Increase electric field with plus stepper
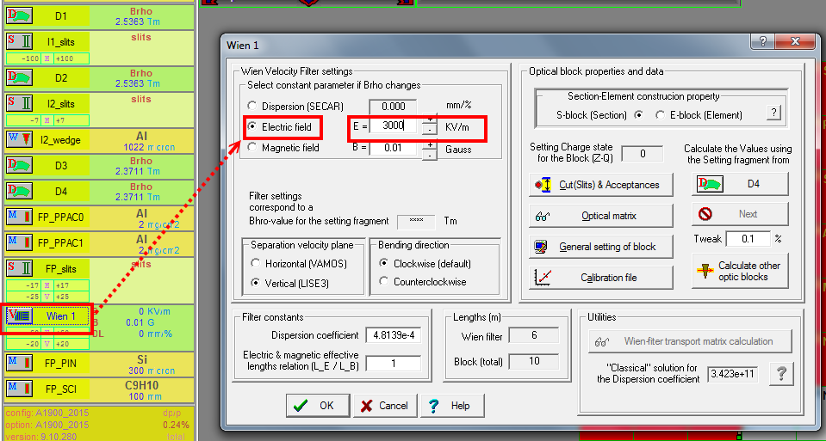Screen dimensions: 826x441 point(430,120)
